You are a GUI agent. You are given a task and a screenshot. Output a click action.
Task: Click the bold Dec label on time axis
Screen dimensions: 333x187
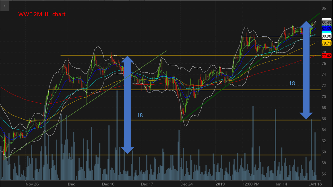click(71, 184)
